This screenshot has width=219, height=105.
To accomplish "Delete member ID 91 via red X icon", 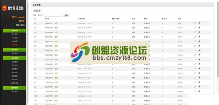I will point(199,55).
